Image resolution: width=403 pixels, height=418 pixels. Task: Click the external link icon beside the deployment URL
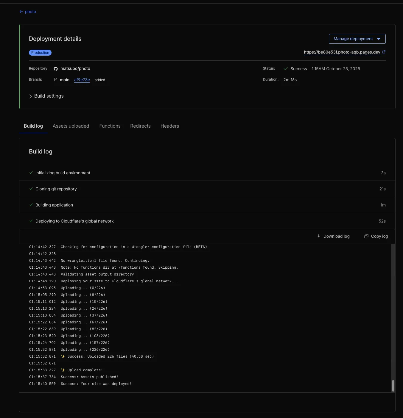(384, 52)
